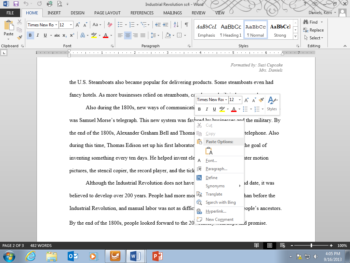Image resolution: width=350 pixels, height=263 pixels.
Task: Expand the Synonyms submenu
Action: tap(220, 186)
